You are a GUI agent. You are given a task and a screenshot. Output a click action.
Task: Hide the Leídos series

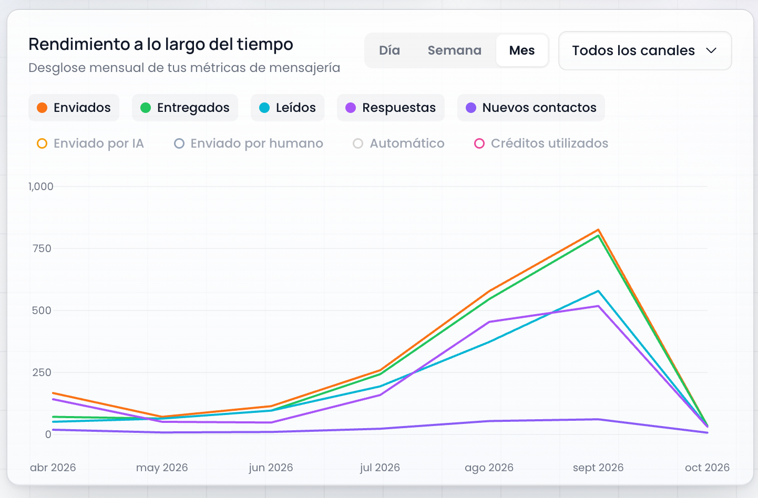[288, 108]
